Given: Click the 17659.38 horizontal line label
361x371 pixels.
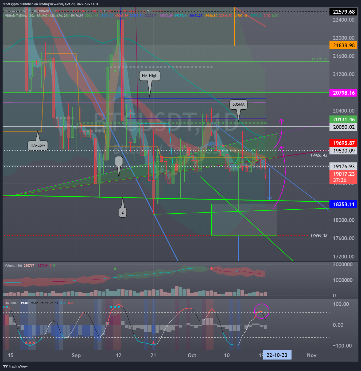Looking at the screenshot, I should pyautogui.click(x=319, y=236).
